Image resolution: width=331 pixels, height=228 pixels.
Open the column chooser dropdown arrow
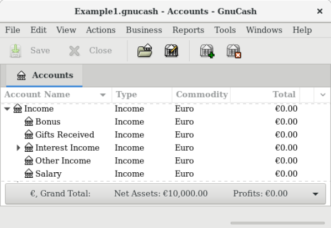click(323, 95)
